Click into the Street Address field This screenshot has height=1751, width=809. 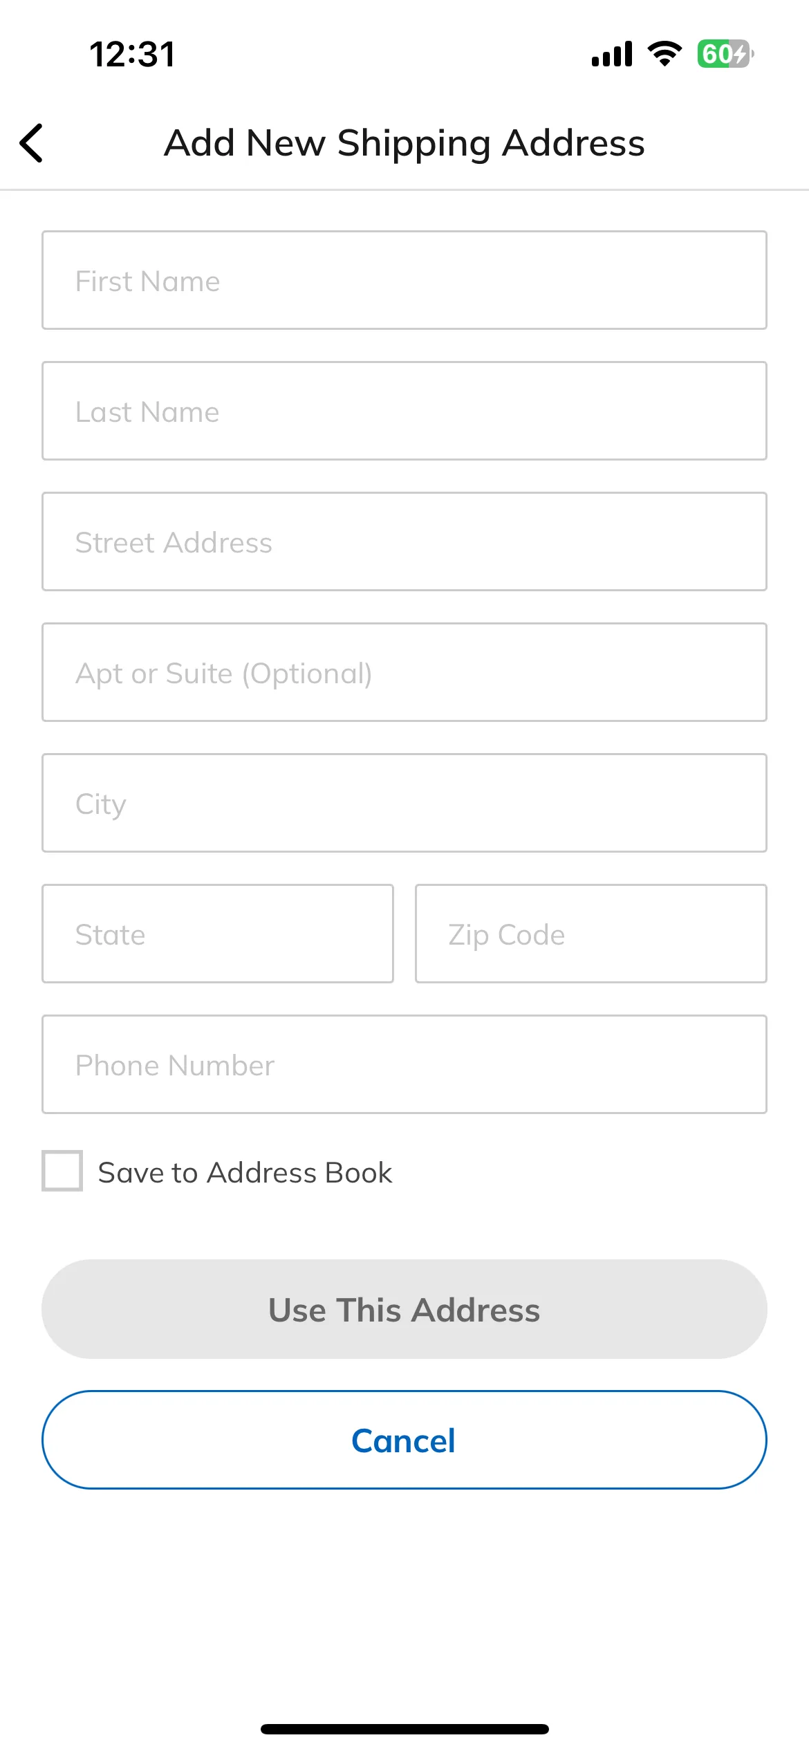tap(404, 541)
